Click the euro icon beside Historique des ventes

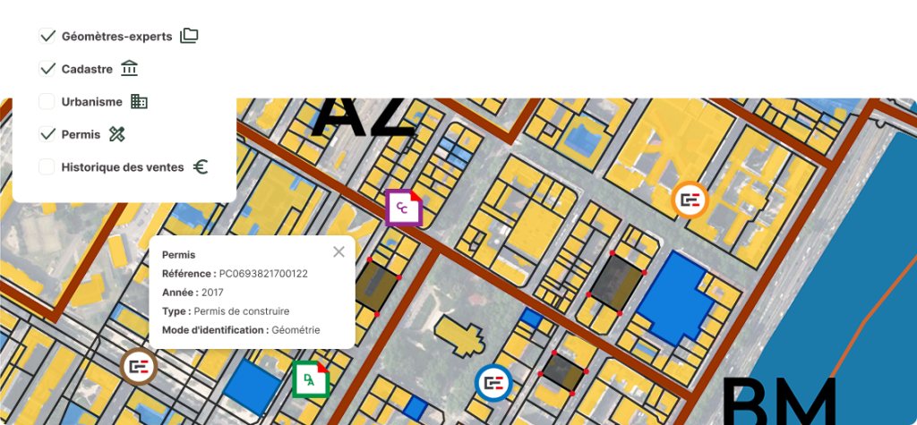(x=201, y=166)
